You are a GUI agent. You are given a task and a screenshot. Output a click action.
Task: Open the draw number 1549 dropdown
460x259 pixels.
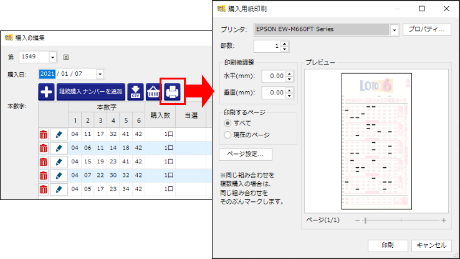[x=53, y=57]
